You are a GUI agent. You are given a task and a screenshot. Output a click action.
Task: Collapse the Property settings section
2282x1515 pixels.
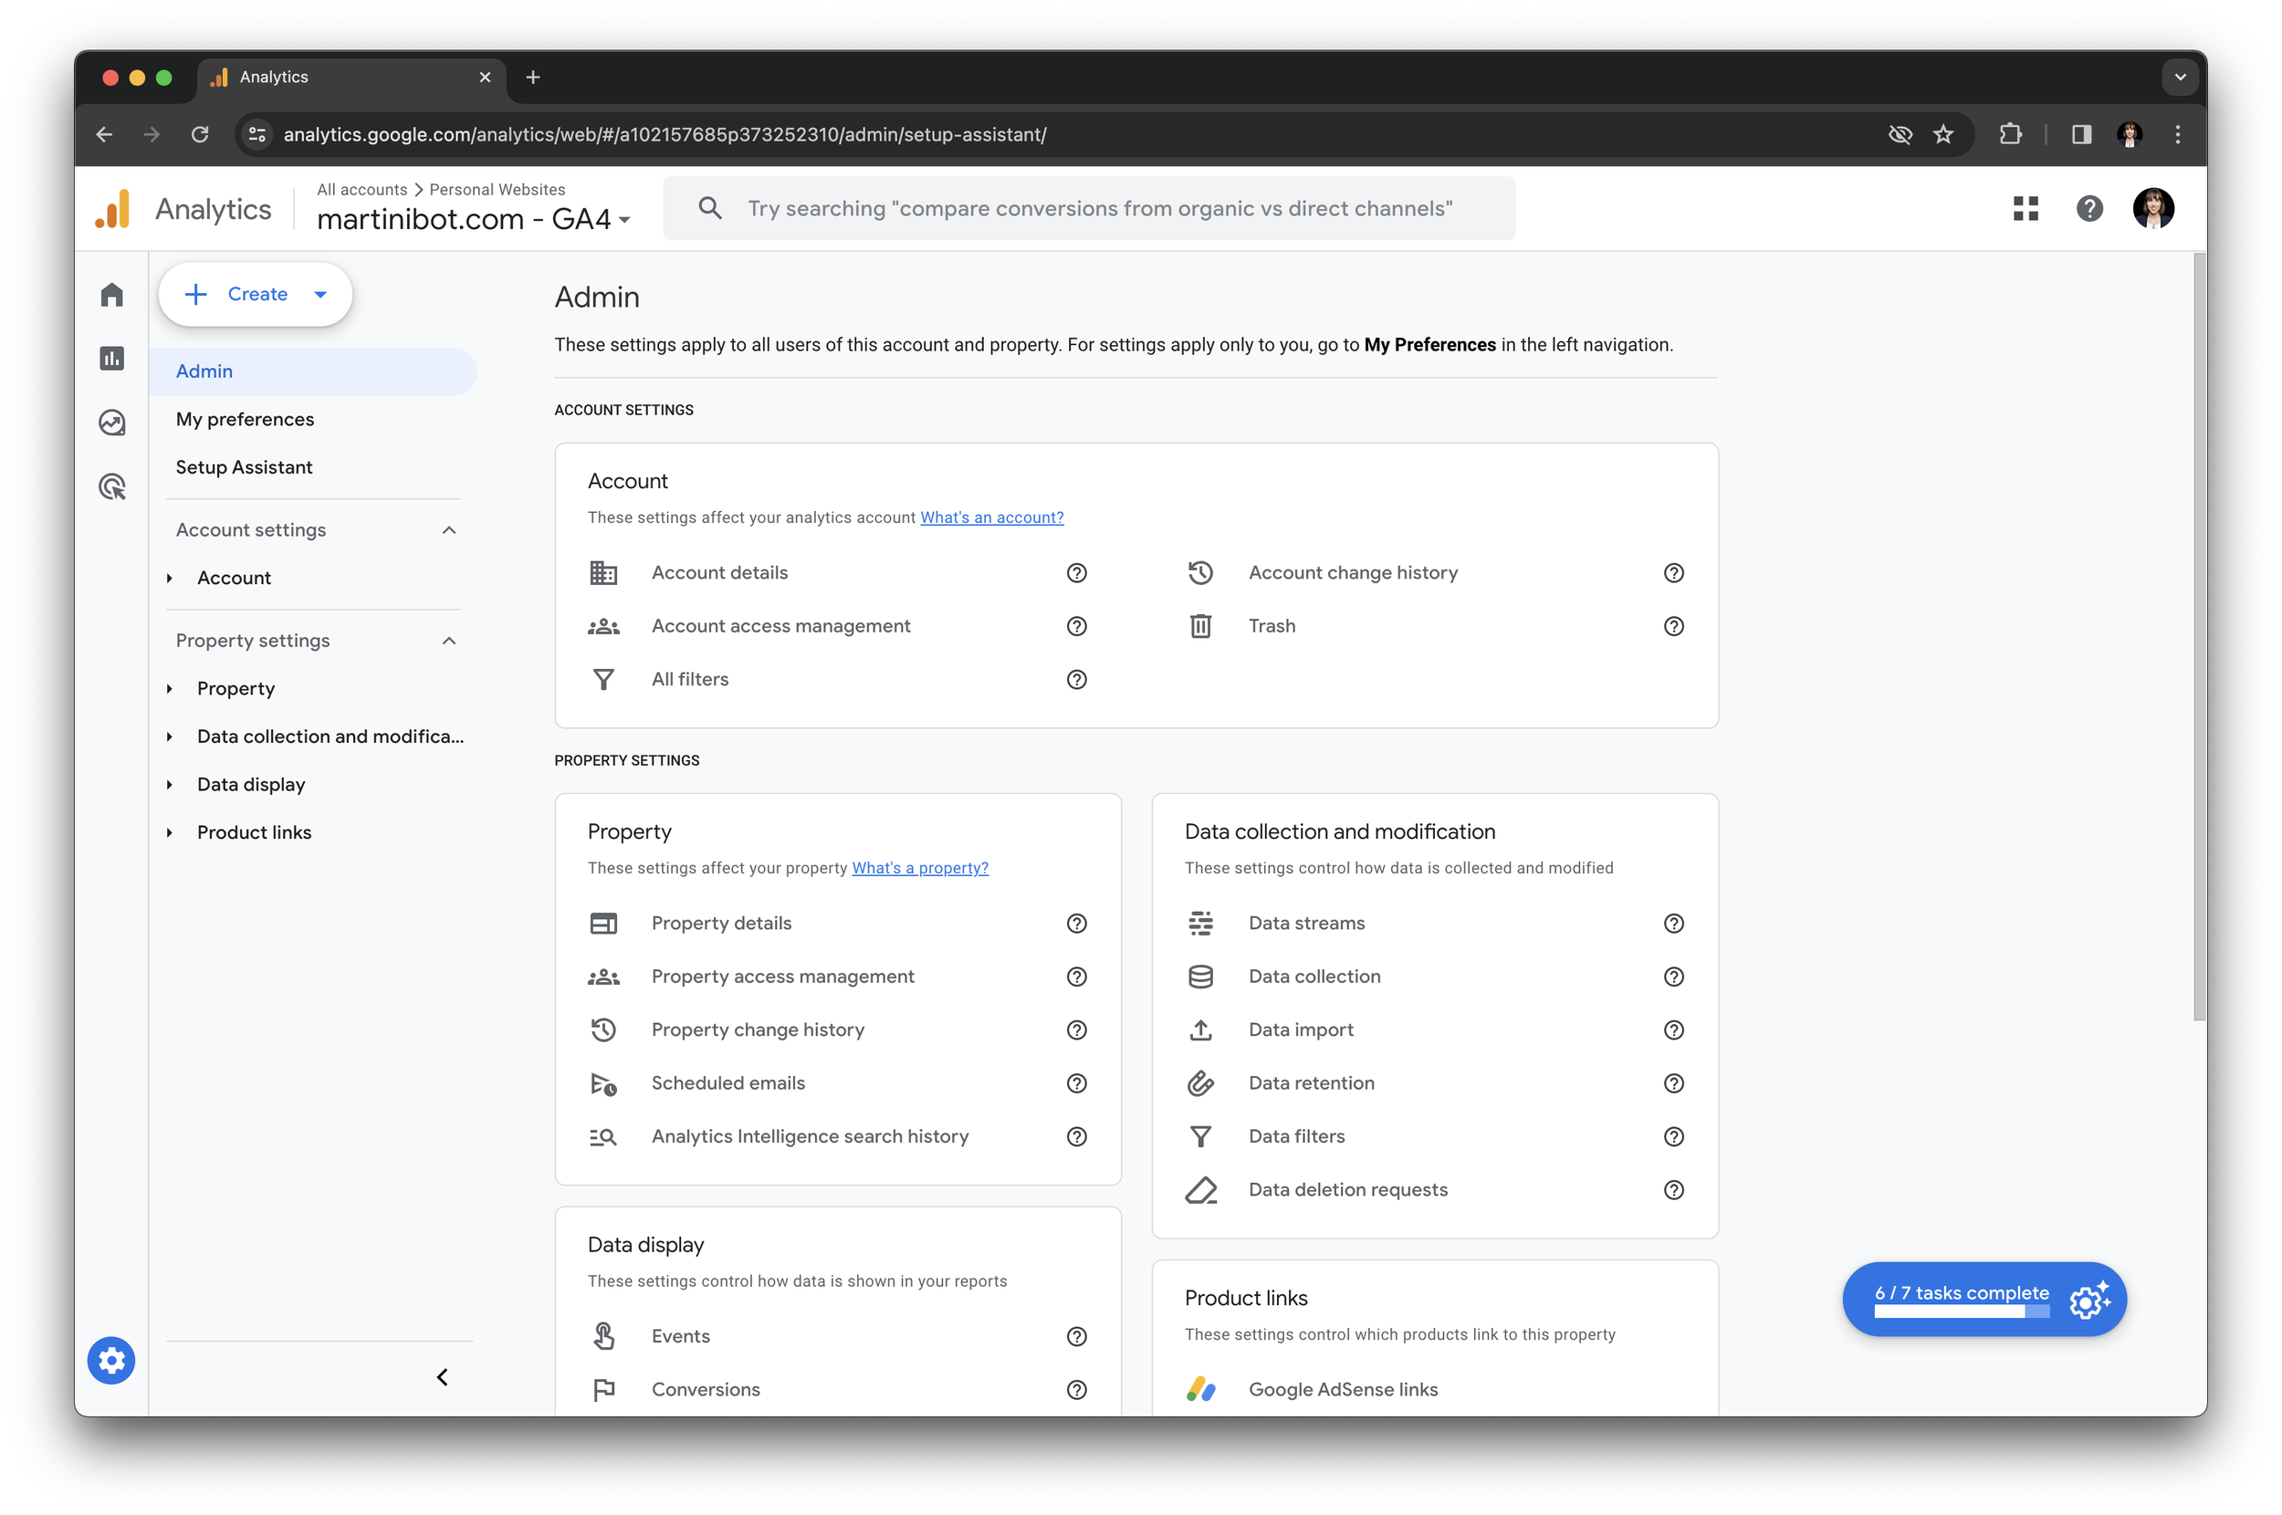click(x=449, y=641)
